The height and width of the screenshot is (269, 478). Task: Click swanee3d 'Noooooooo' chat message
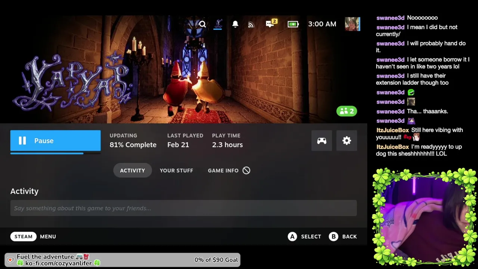[x=407, y=18]
